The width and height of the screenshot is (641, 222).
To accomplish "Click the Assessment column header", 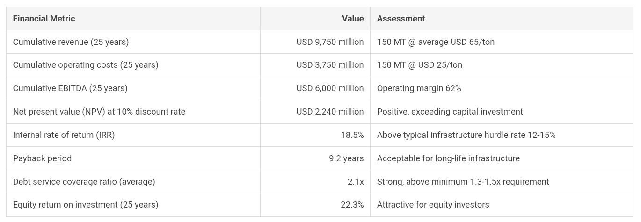I will [401, 19].
